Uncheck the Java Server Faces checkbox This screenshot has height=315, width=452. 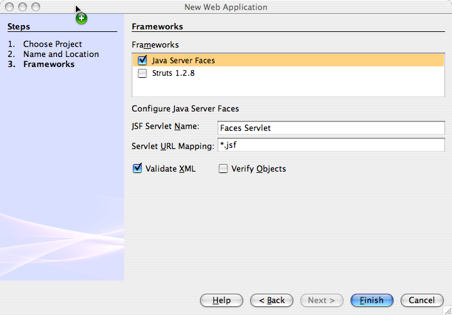pos(142,61)
